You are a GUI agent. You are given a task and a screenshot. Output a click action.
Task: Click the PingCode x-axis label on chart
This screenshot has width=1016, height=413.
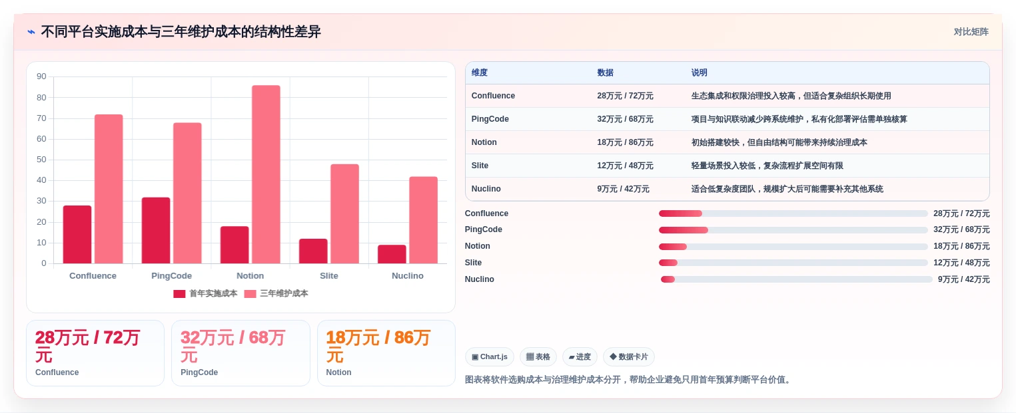coord(171,275)
